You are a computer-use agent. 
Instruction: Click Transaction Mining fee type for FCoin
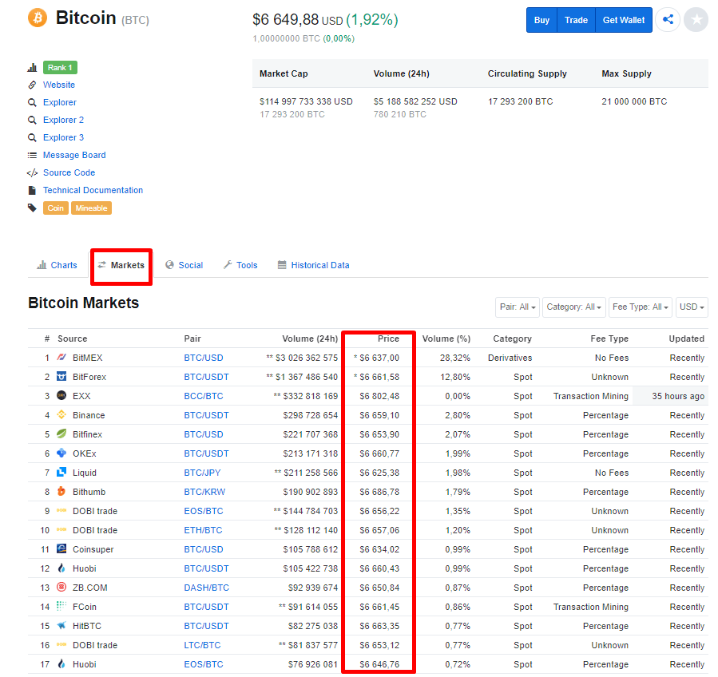(x=591, y=607)
